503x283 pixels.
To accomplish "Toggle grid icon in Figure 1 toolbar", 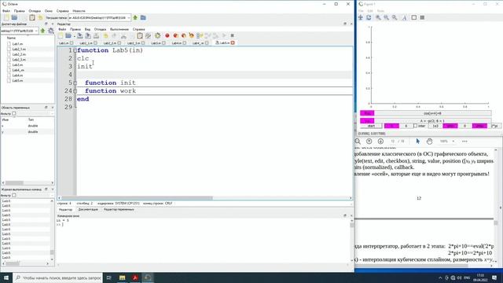I will tap(422, 17).
